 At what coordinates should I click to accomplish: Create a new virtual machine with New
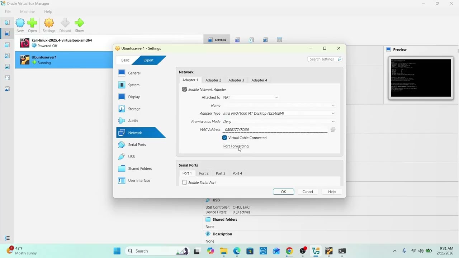pos(20,25)
